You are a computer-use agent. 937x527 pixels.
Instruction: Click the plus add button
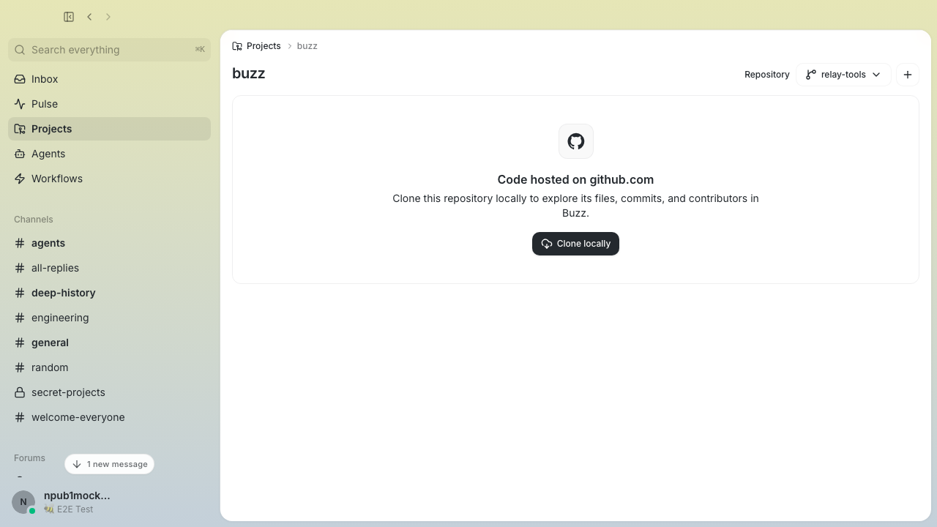tap(908, 75)
